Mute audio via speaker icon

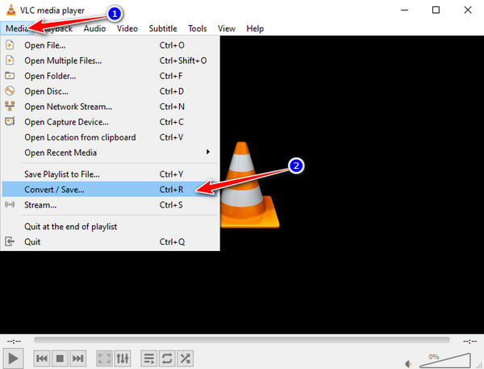tap(408, 363)
